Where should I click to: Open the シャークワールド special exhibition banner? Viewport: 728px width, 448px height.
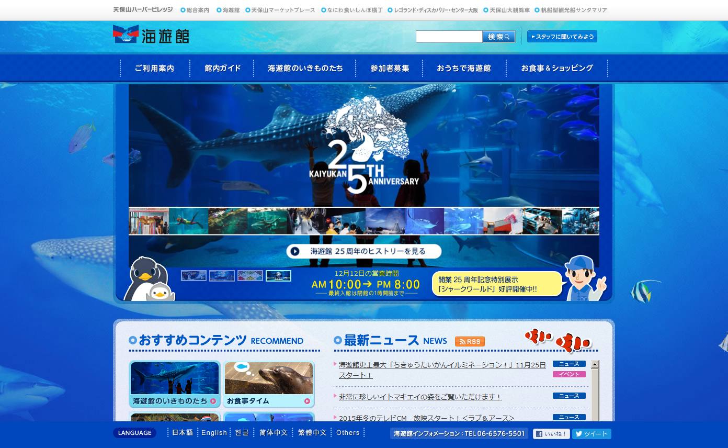point(497,284)
